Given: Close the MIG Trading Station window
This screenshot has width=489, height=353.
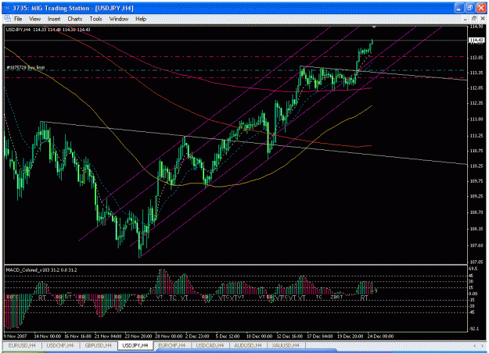Looking at the screenshot, I should (x=481, y=8).
